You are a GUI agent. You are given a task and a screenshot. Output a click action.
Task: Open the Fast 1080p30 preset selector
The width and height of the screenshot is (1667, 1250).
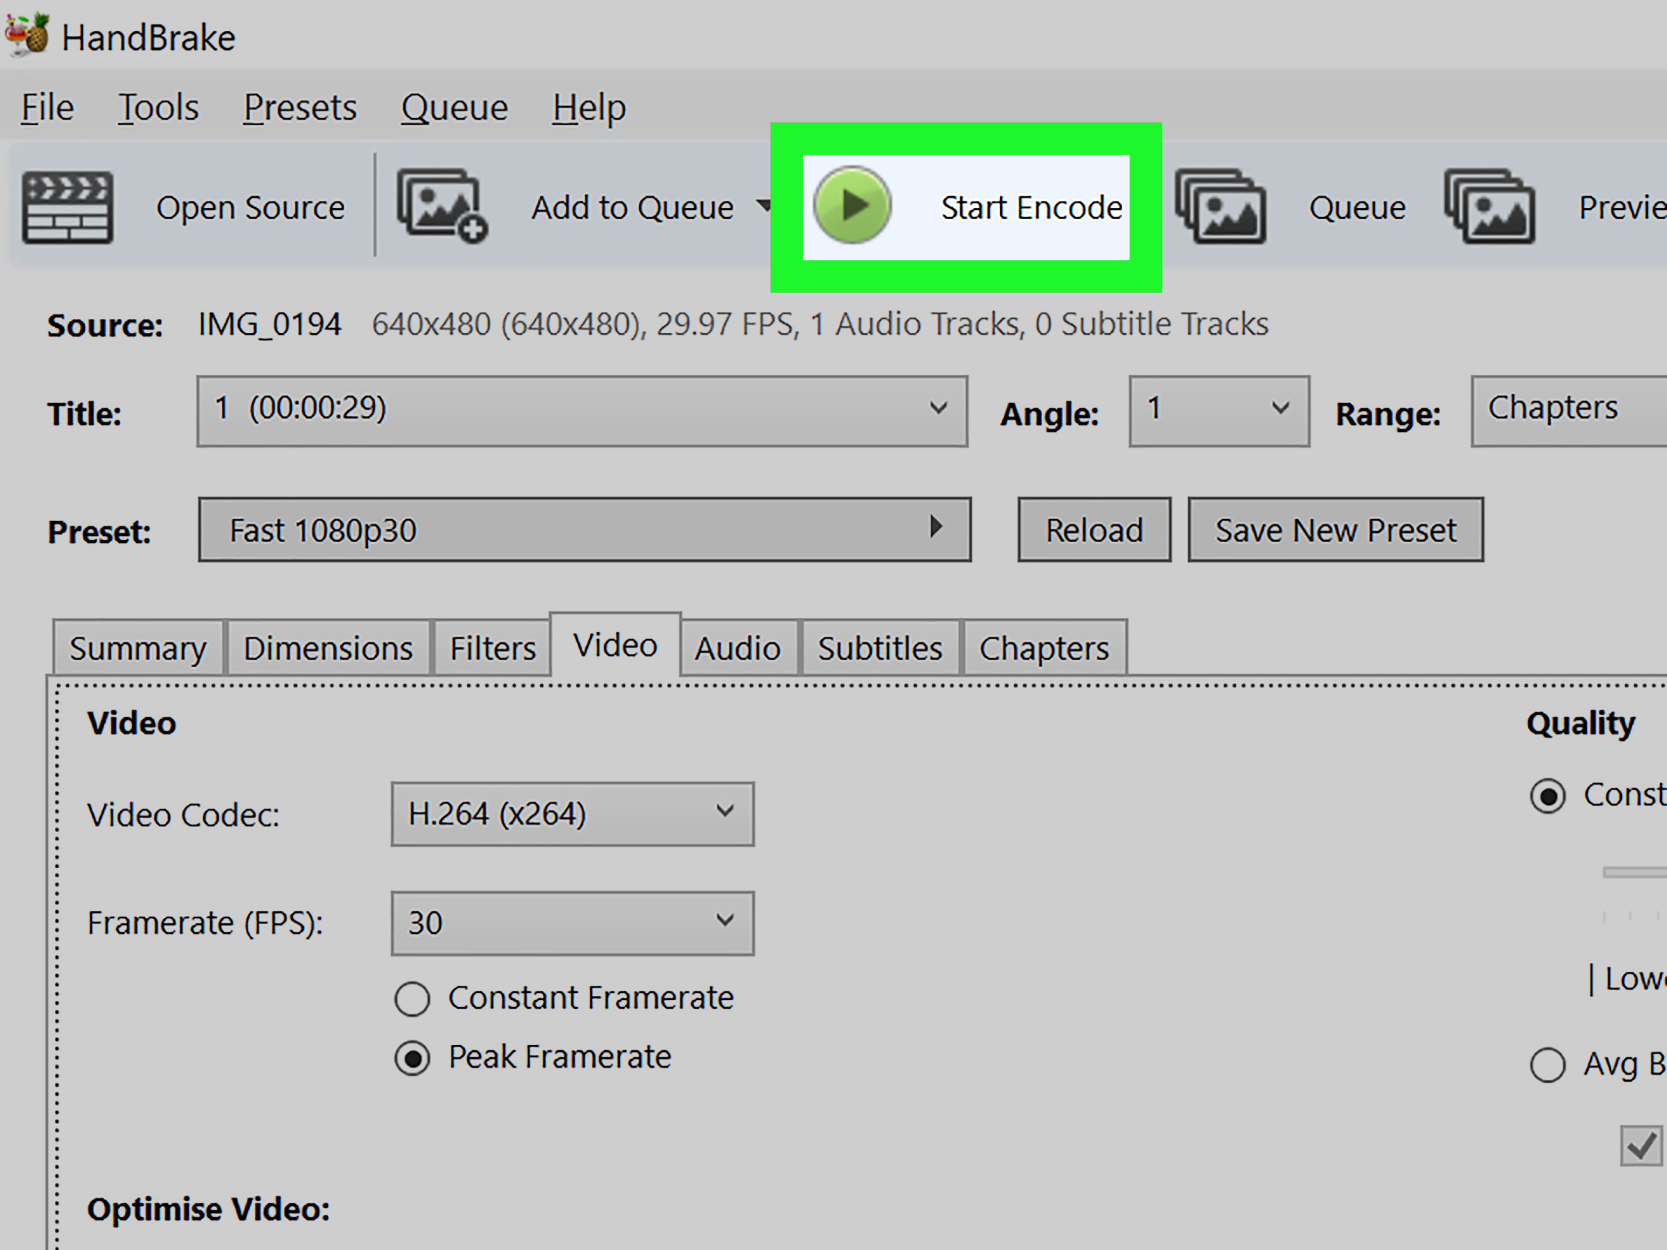[584, 529]
